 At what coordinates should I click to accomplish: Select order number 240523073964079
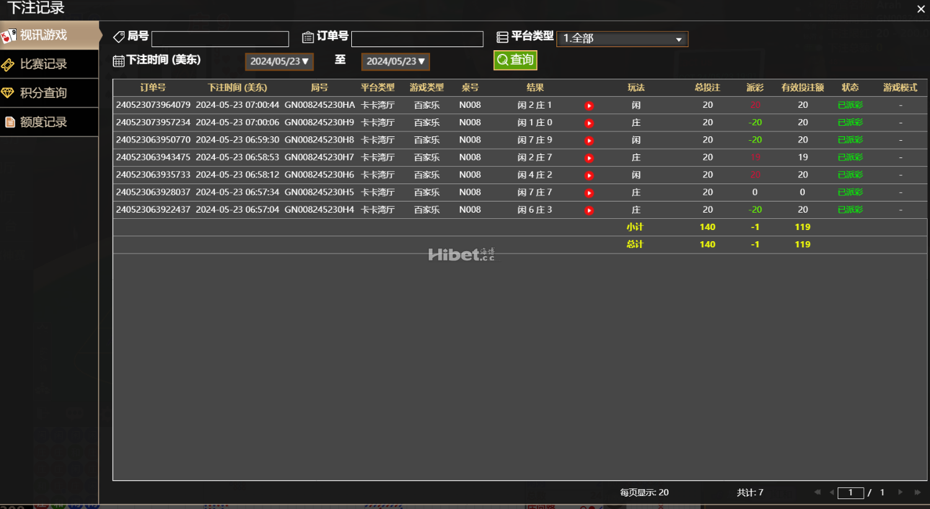(x=153, y=105)
